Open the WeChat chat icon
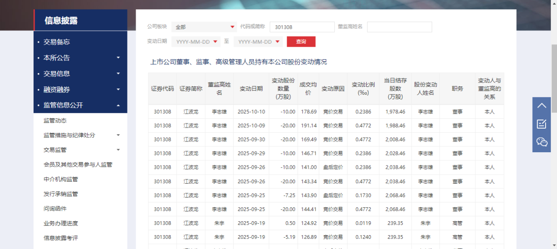The width and height of the screenshot is (557, 249). coord(542,142)
